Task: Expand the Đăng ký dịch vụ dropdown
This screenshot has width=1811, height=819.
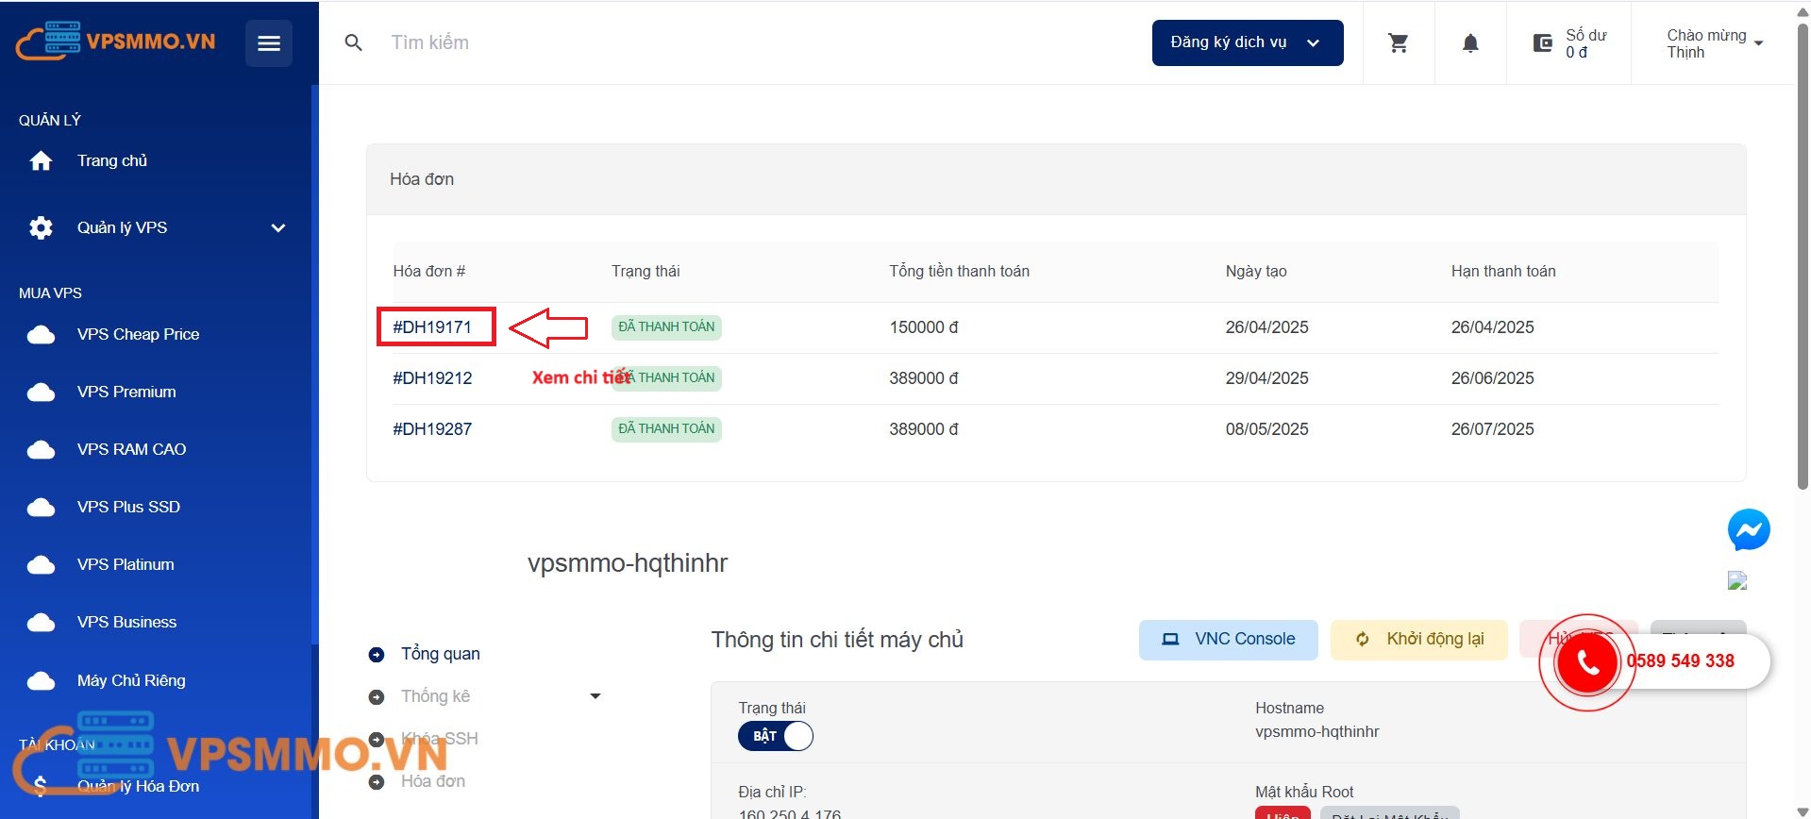Action: pyautogui.click(x=1247, y=43)
